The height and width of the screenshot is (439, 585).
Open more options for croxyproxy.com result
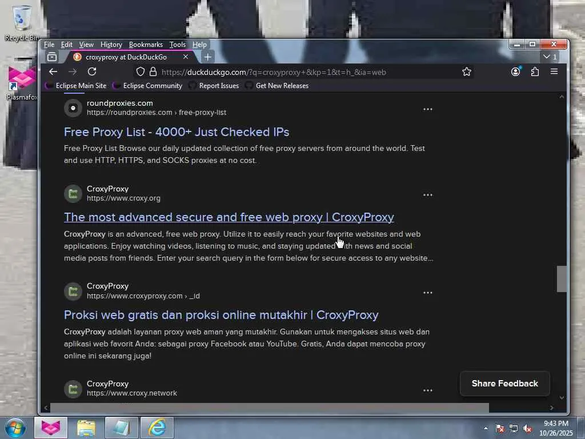pyautogui.click(x=427, y=293)
